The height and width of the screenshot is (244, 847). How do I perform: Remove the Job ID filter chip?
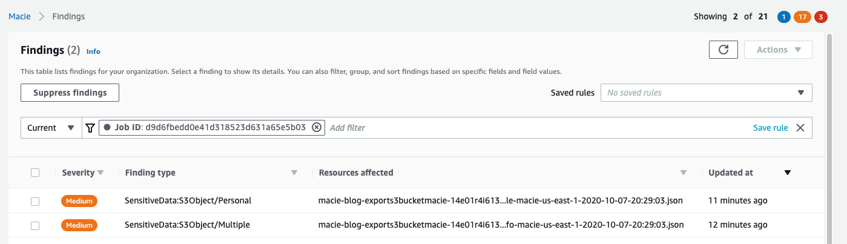[317, 128]
